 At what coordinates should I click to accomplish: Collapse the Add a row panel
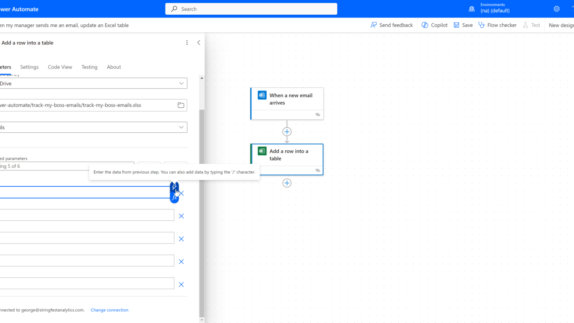pos(199,43)
